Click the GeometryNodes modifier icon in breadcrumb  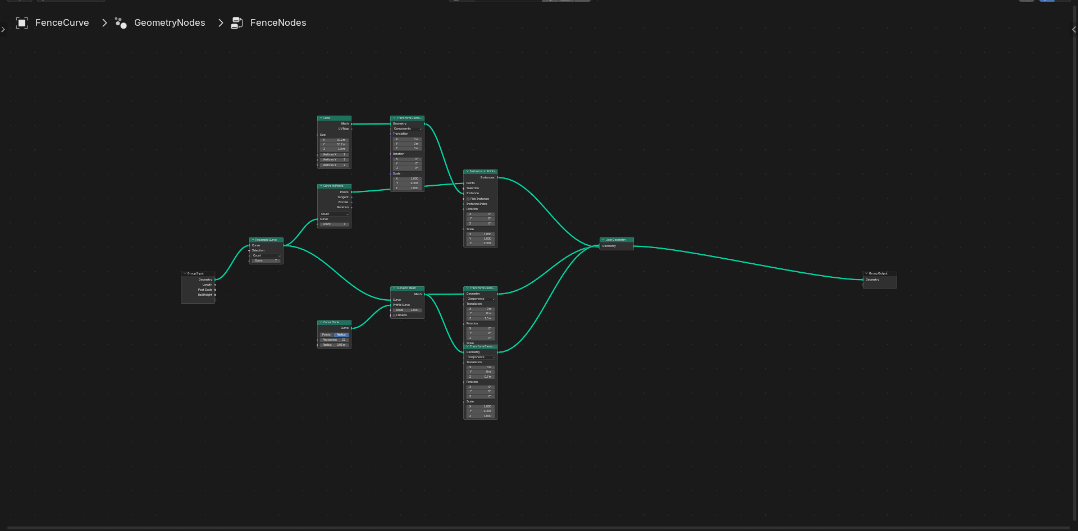point(121,22)
